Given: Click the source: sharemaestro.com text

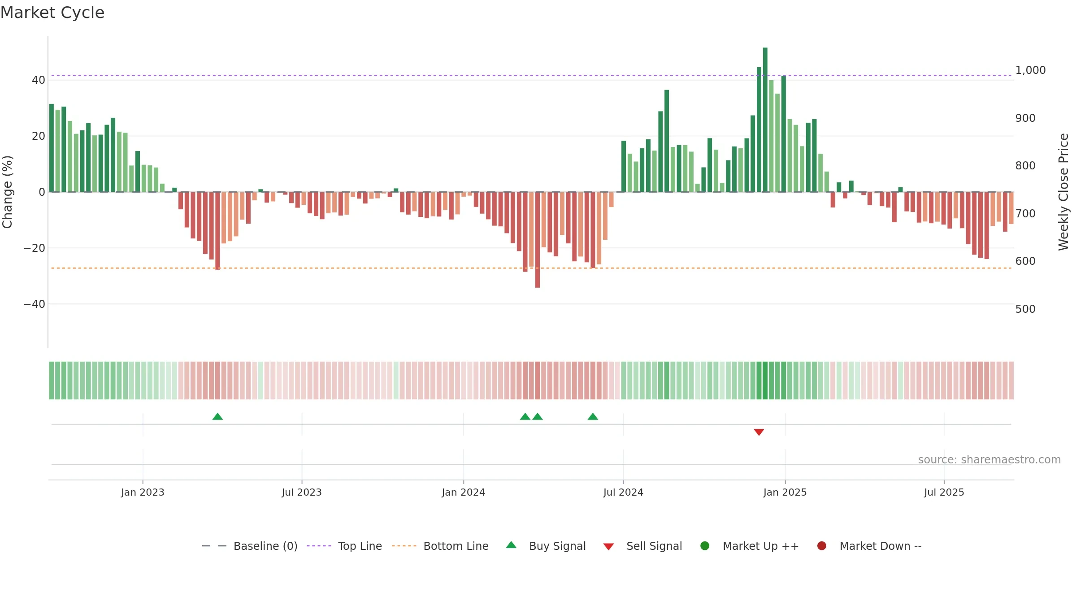Looking at the screenshot, I should click(x=989, y=459).
